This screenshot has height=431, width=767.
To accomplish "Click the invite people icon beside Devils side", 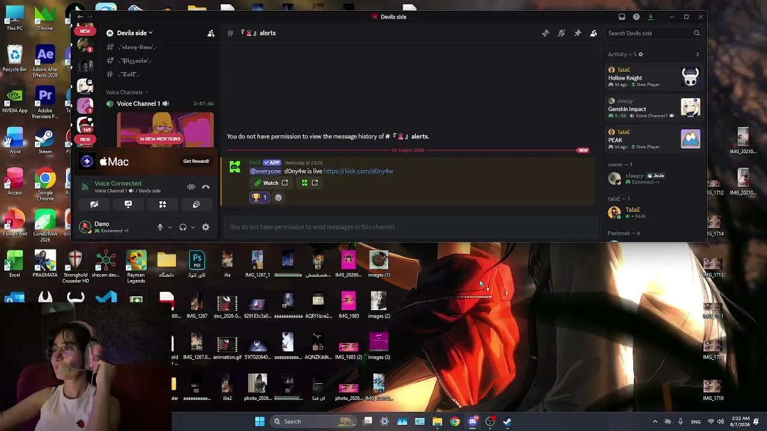I will click(211, 34).
